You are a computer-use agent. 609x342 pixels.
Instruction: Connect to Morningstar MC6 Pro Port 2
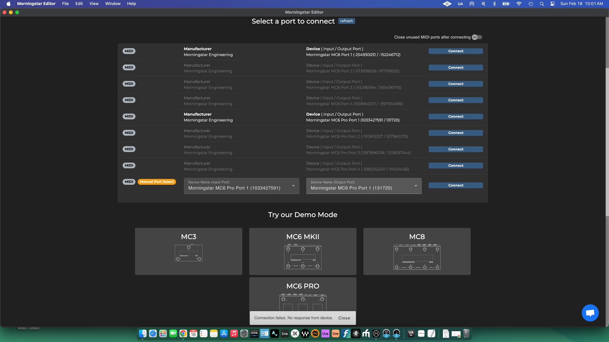[x=455, y=133]
